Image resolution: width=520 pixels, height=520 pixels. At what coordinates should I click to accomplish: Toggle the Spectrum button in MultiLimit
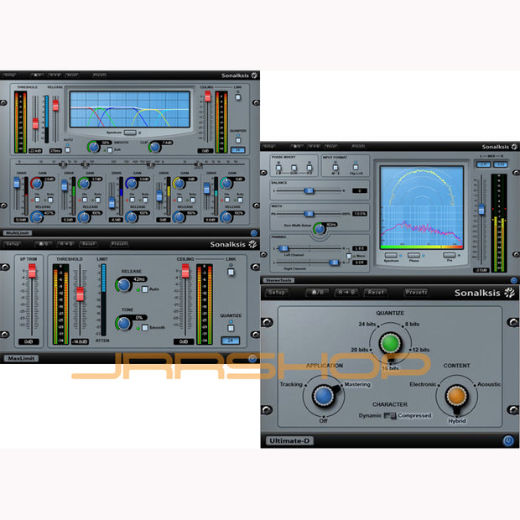pos(130,133)
